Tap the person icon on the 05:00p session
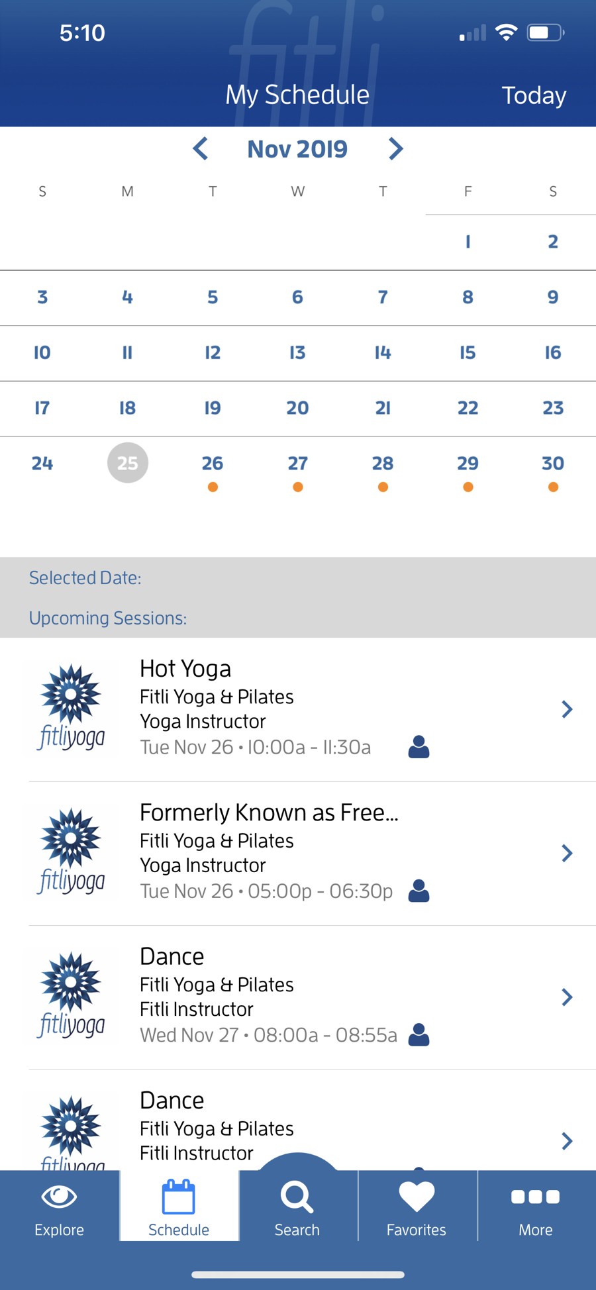 419,891
